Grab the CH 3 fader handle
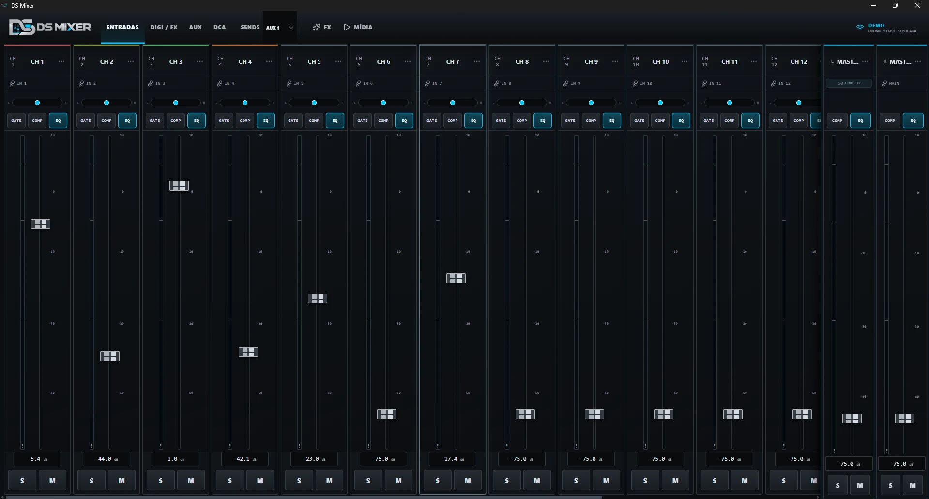This screenshot has height=499, width=929. click(x=179, y=186)
